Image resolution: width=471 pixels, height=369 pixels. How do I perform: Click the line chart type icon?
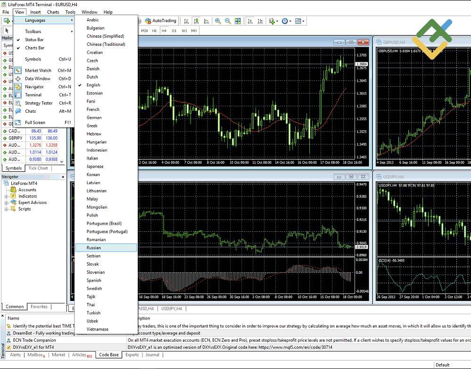pyautogui.click(x=207, y=21)
